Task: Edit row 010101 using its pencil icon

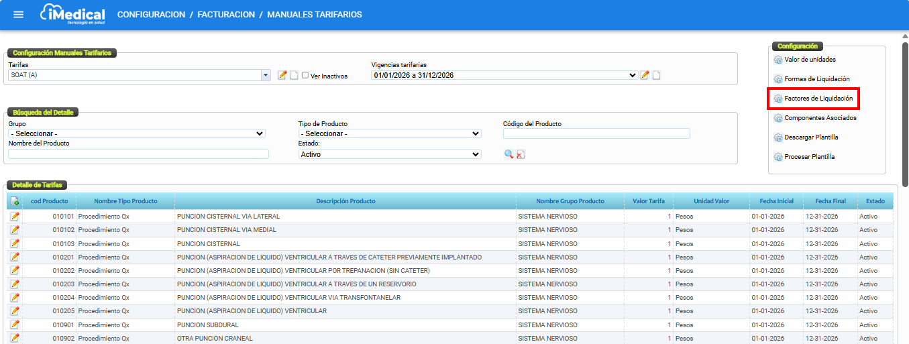Action: coord(15,217)
